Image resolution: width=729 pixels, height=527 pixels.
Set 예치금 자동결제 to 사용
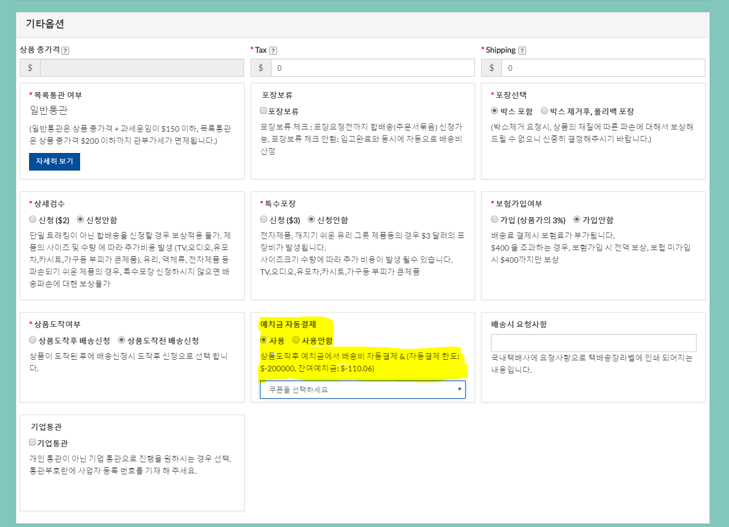click(264, 340)
